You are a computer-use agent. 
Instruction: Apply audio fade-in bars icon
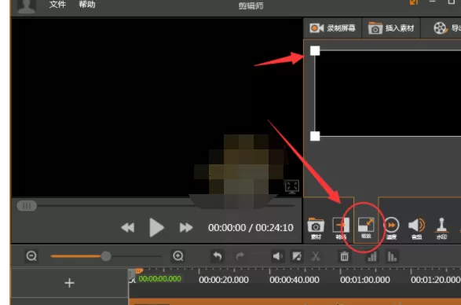(x=372, y=256)
